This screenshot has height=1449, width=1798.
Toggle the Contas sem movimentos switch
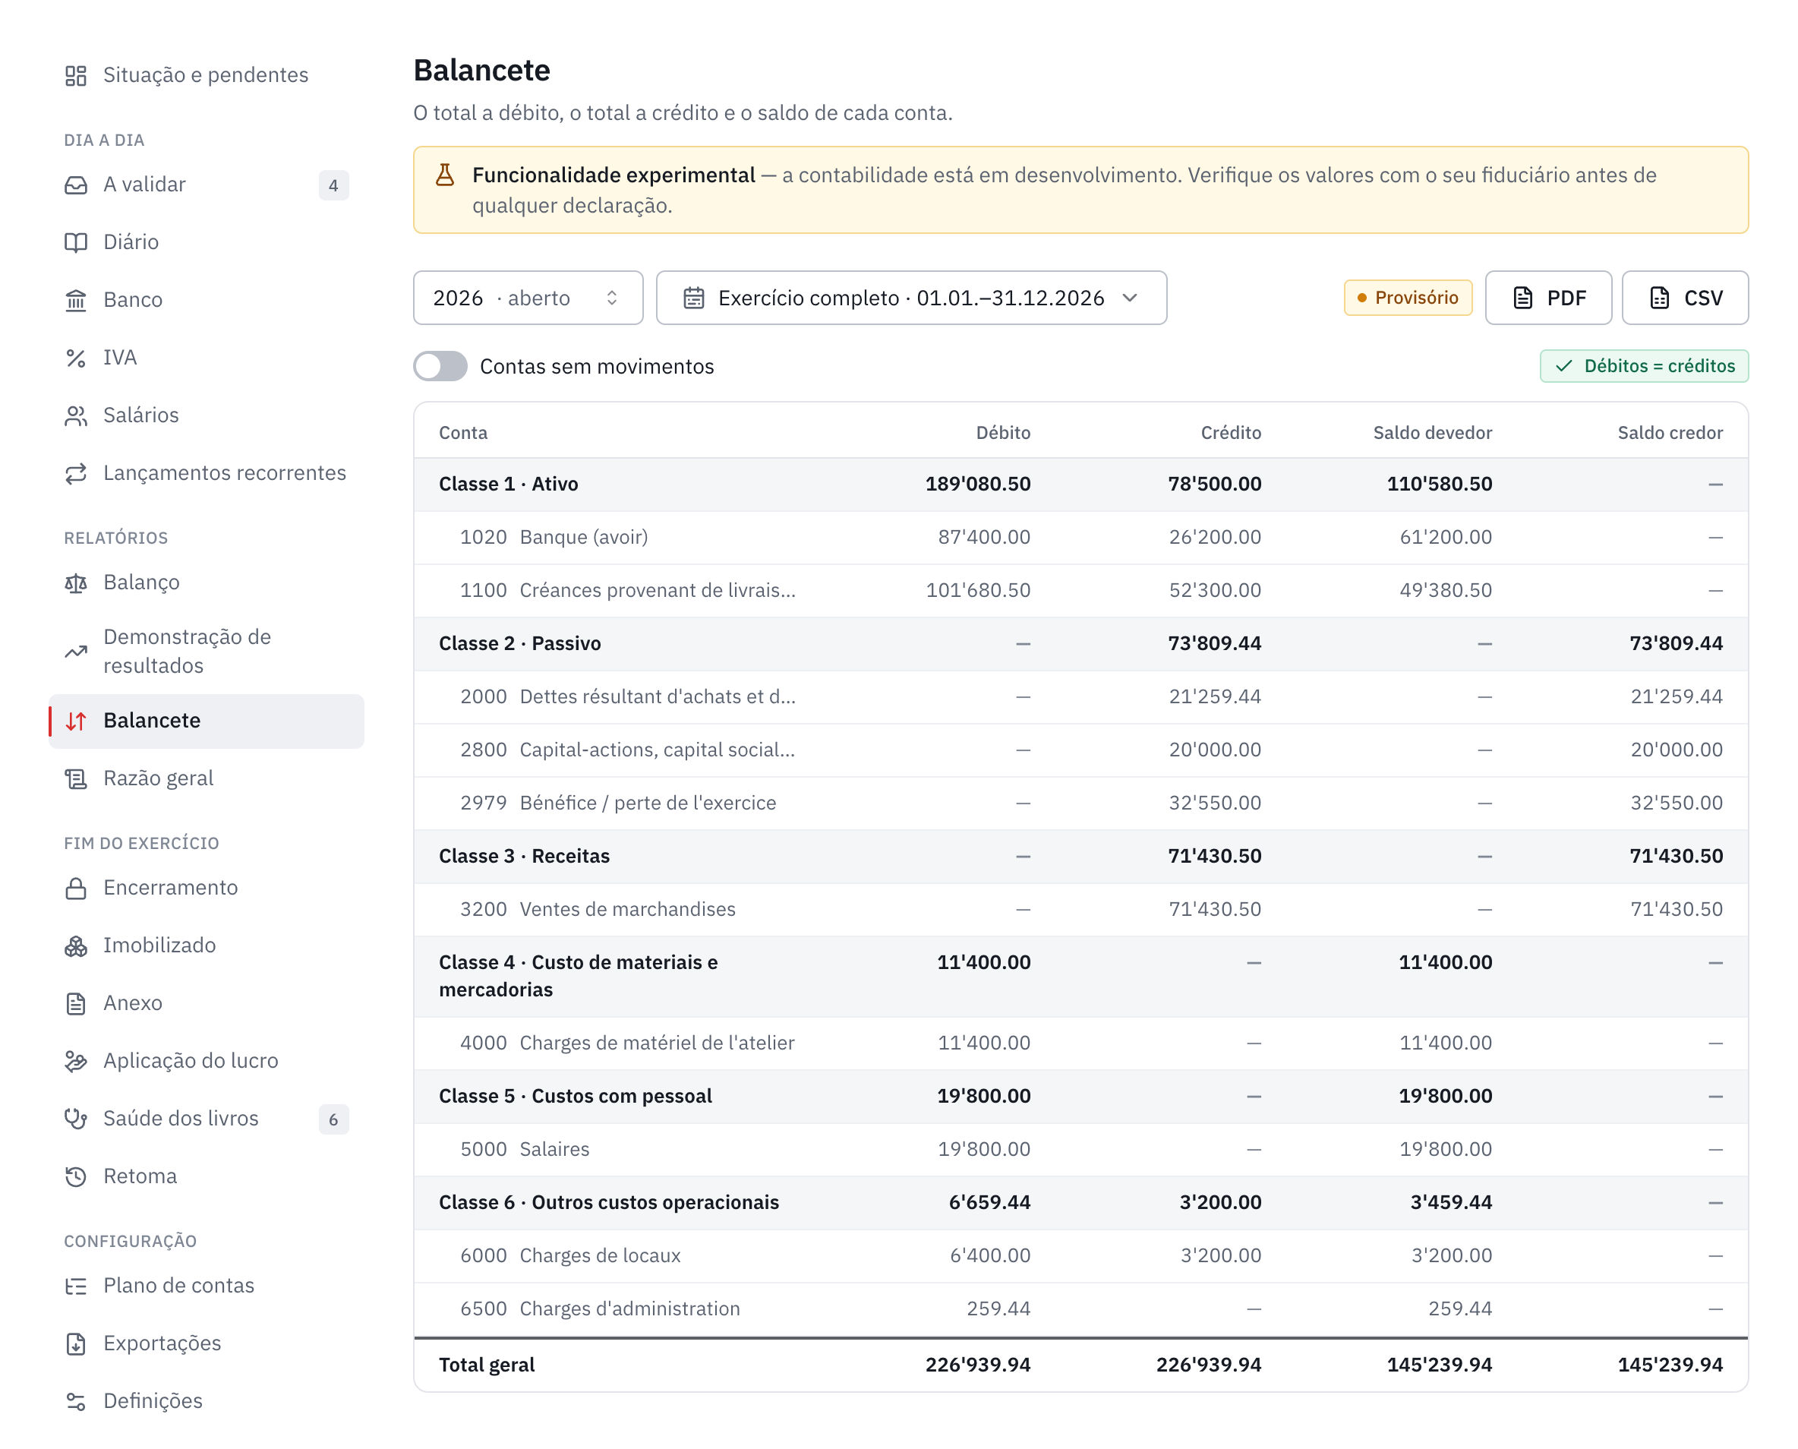tap(440, 366)
